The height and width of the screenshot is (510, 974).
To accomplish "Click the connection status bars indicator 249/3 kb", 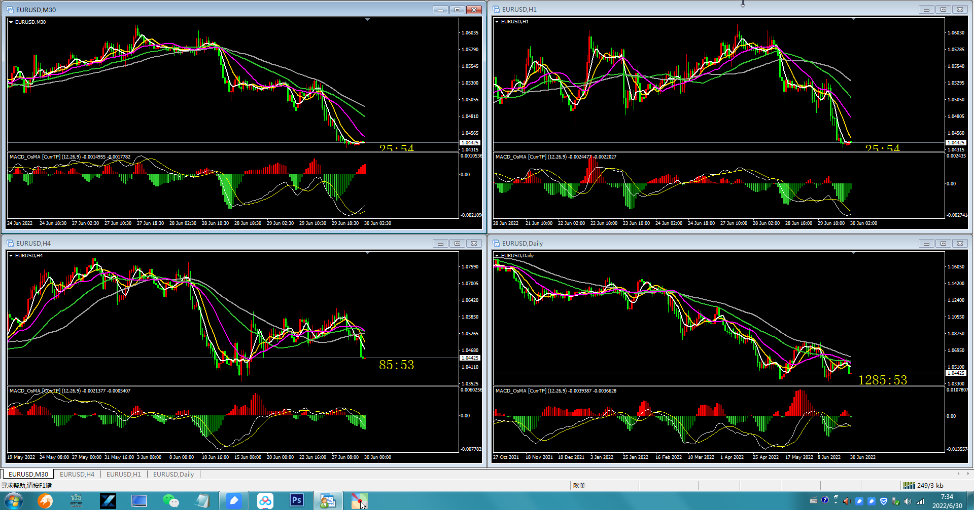I will [923, 485].
